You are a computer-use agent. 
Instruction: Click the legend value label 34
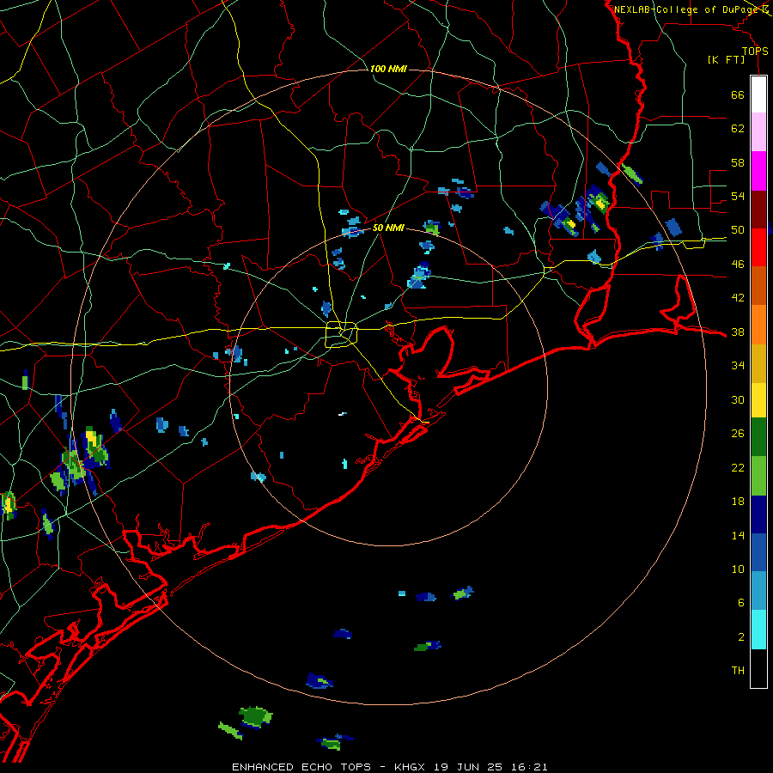pos(738,366)
